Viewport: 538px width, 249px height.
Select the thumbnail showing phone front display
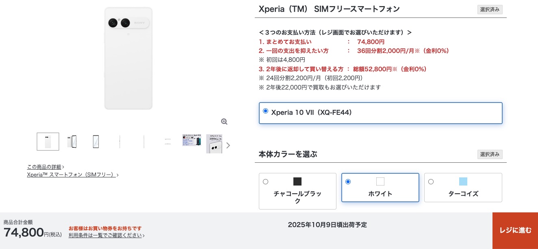(96, 142)
